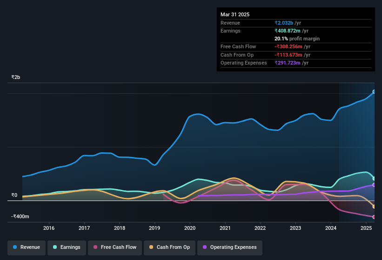Select the Revenue endpoint marker on chart
This screenshot has width=382, height=260.
(x=374, y=92)
